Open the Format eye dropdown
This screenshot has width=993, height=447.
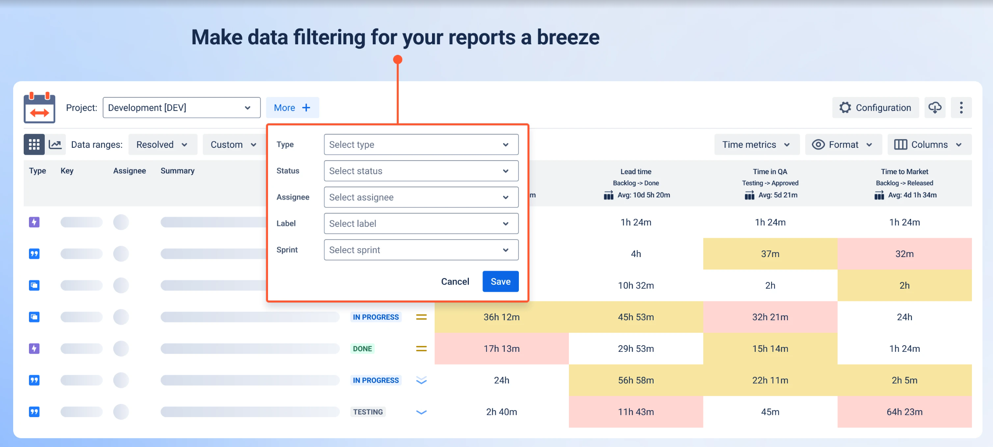point(843,144)
